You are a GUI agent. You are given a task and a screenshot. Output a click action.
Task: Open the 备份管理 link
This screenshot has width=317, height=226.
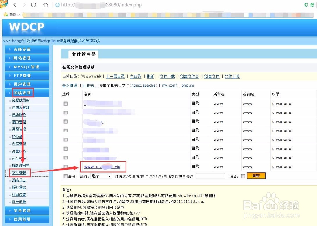[70, 85]
